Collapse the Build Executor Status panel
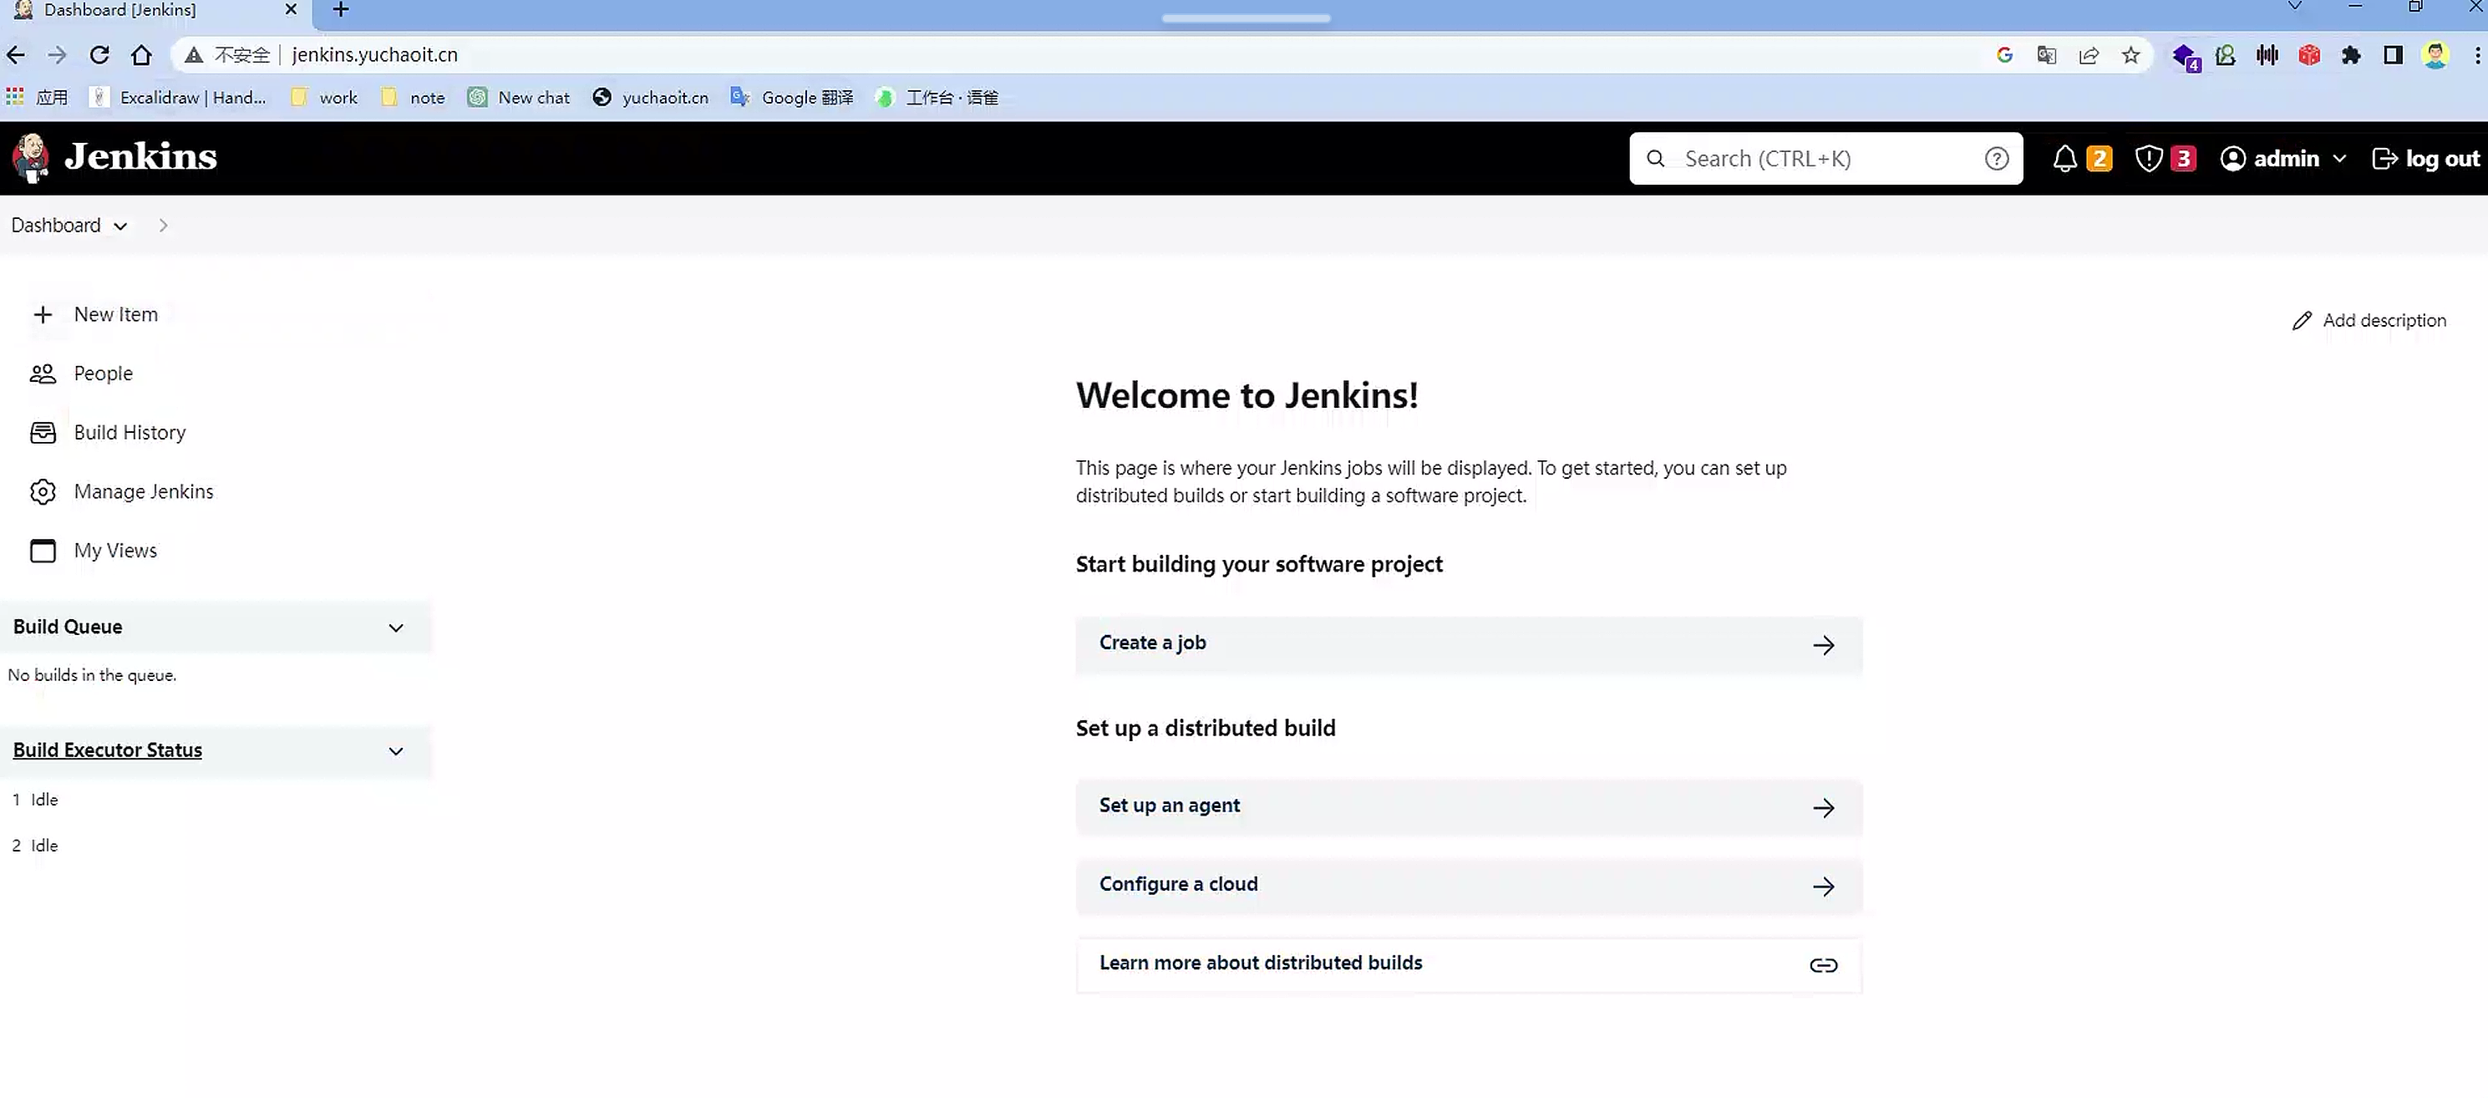The image size is (2488, 1098). tap(395, 751)
